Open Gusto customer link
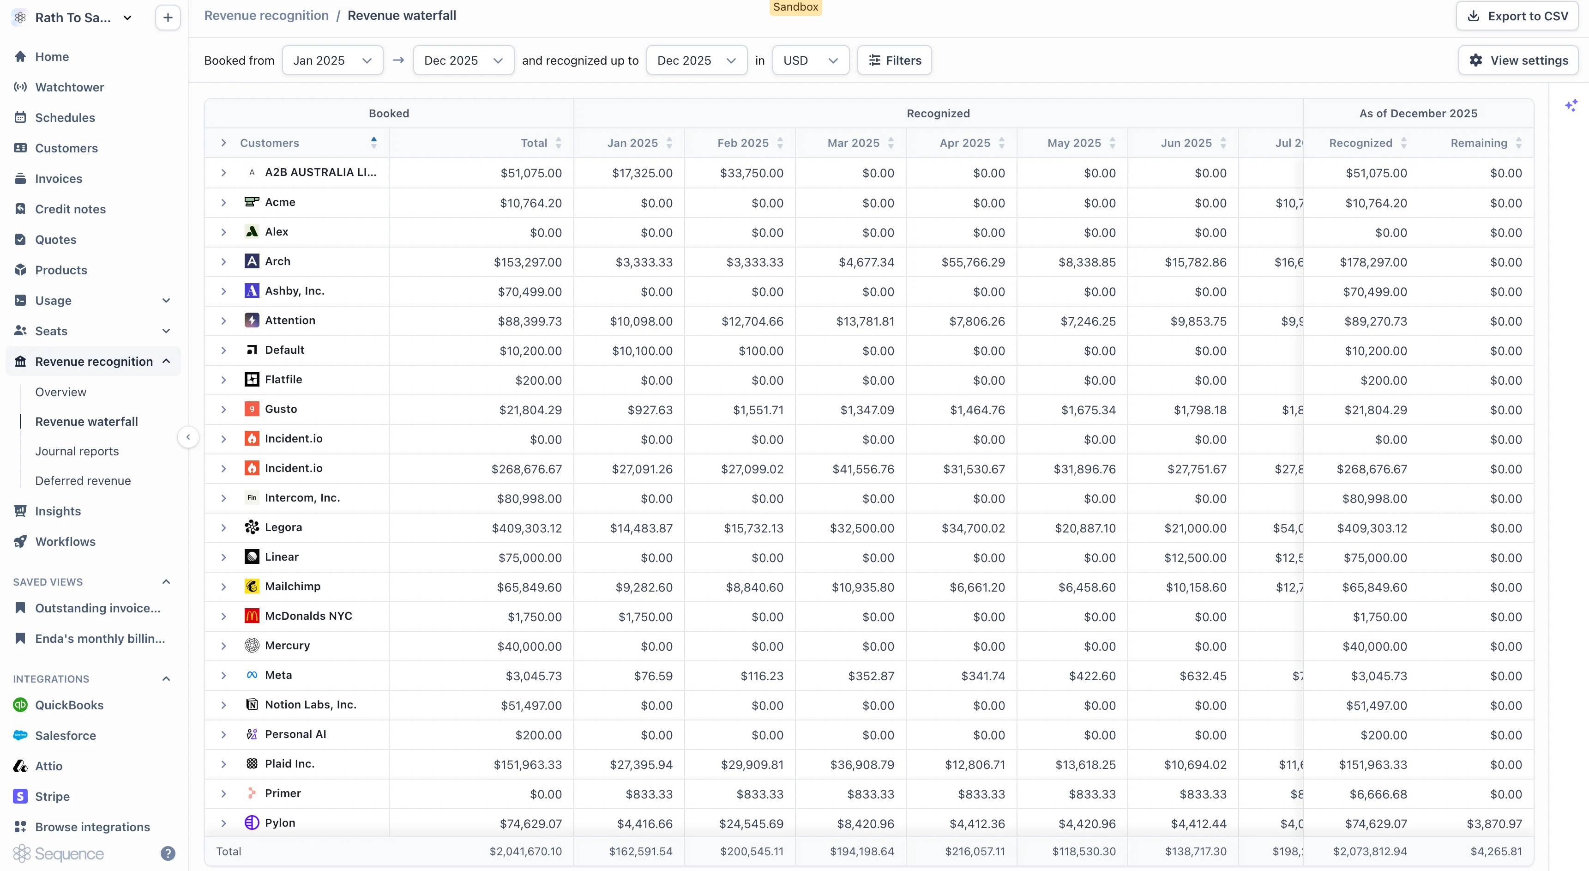The image size is (1589, 871). coord(281,409)
